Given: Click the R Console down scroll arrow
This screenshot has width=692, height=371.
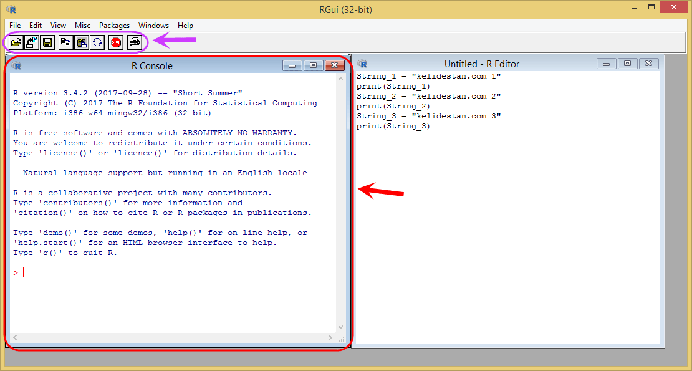Looking at the screenshot, I should (x=341, y=327).
